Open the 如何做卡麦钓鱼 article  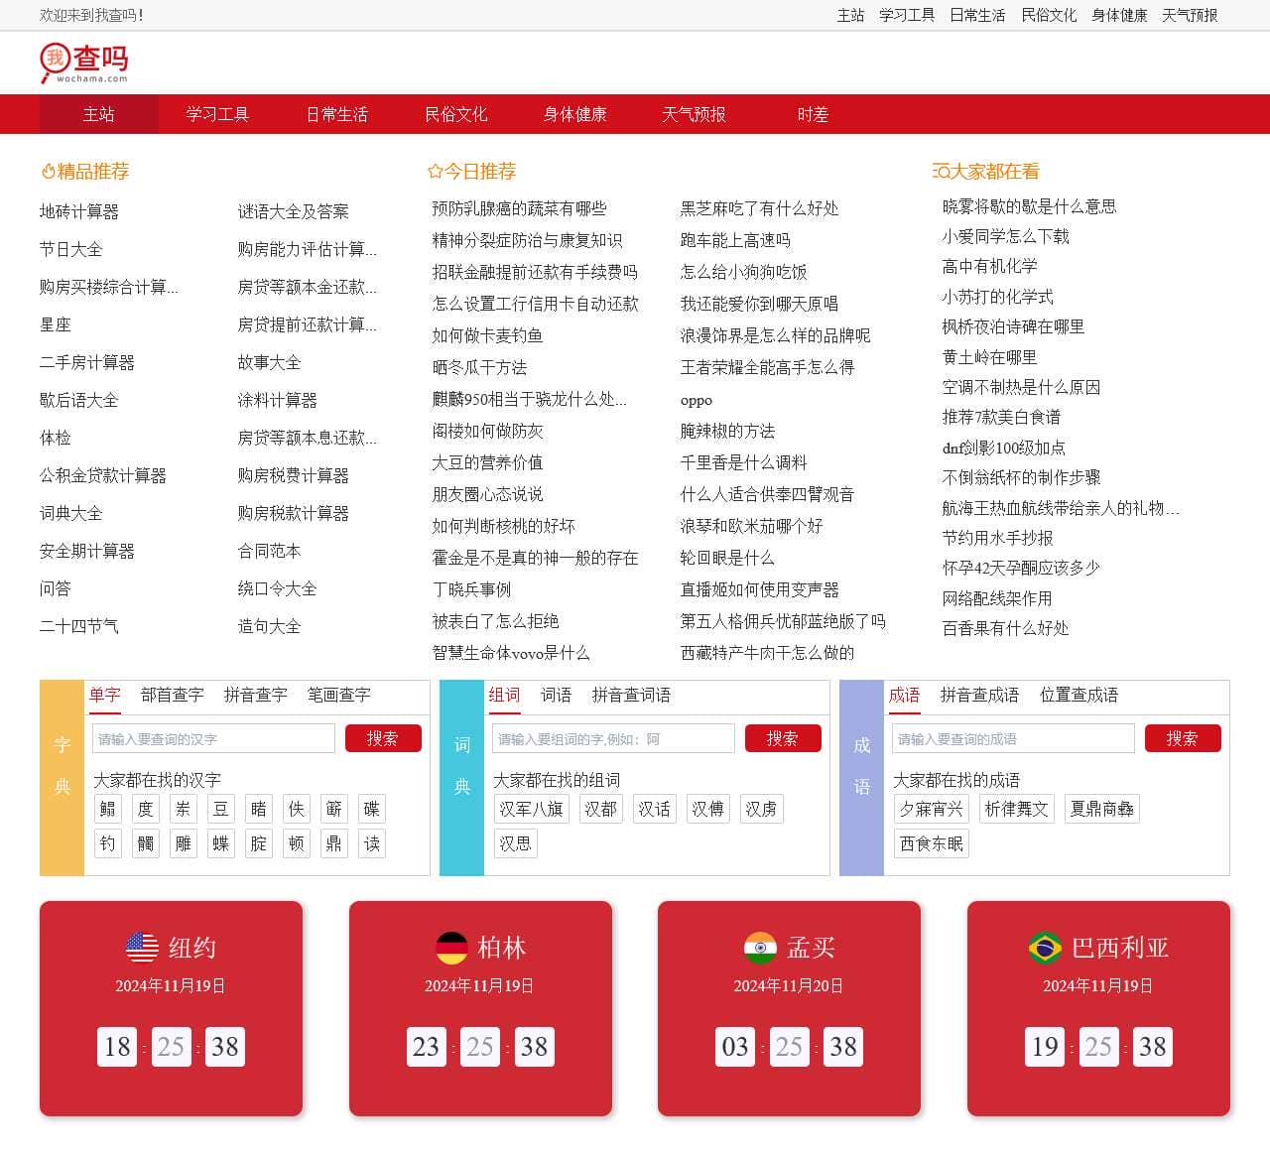click(488, 335)
